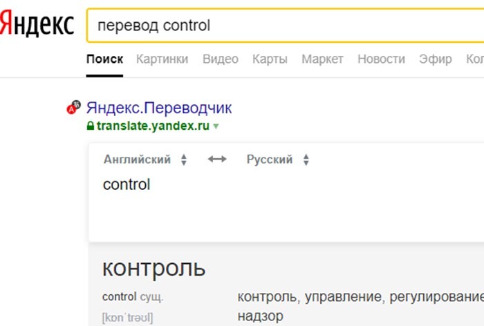The image size is (484, 326).
Task: Open the Русский target language selector
Action: coord(278,160)
